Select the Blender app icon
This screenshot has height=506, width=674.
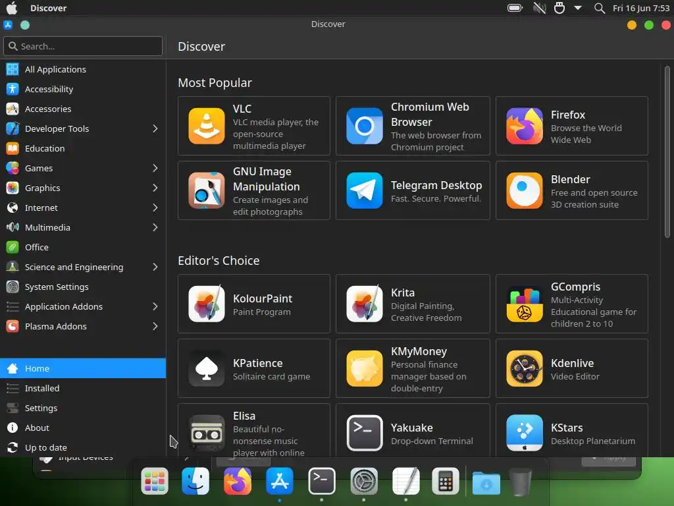point(525,190)
